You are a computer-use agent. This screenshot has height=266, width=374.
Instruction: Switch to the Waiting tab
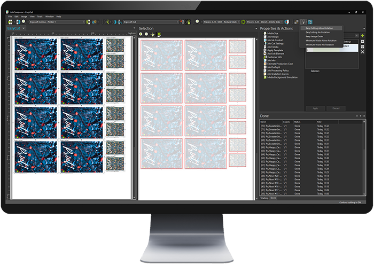tap(264, 198)
